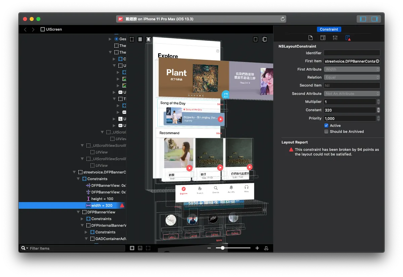Click the zoom in plus icon
Viewport: 403px width, 277px height.
pos(257,248)
